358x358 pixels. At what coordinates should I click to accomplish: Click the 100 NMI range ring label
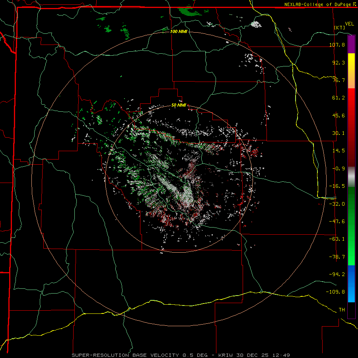click(x=179, y=31)
